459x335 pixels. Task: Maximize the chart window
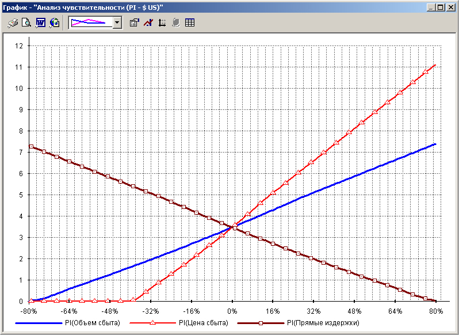(x=440, y=7)
